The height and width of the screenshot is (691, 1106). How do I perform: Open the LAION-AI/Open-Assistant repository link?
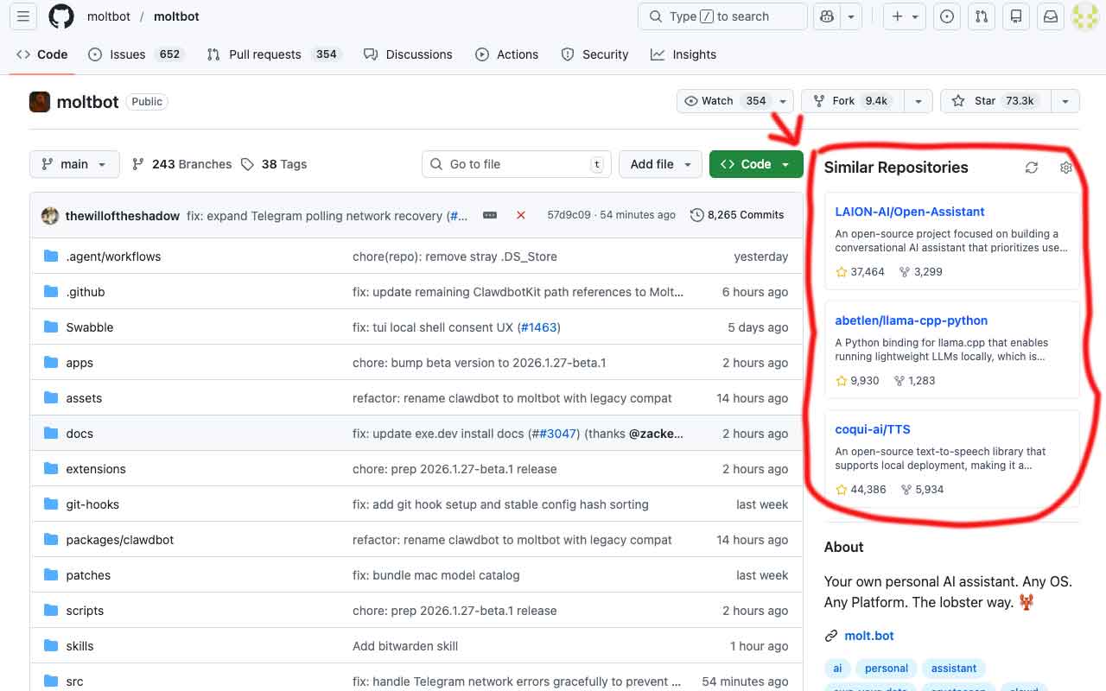[909, 212]
